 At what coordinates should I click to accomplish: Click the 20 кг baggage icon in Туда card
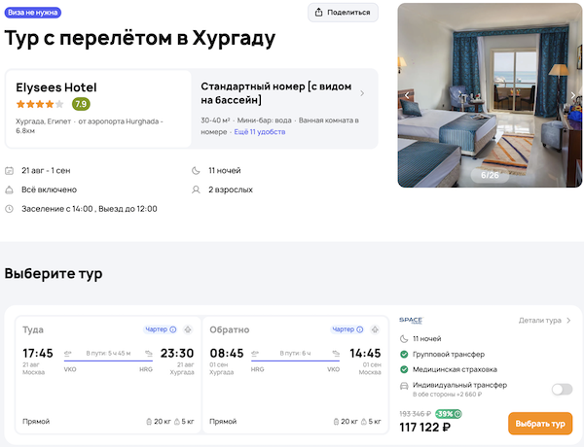click(148, 422)
